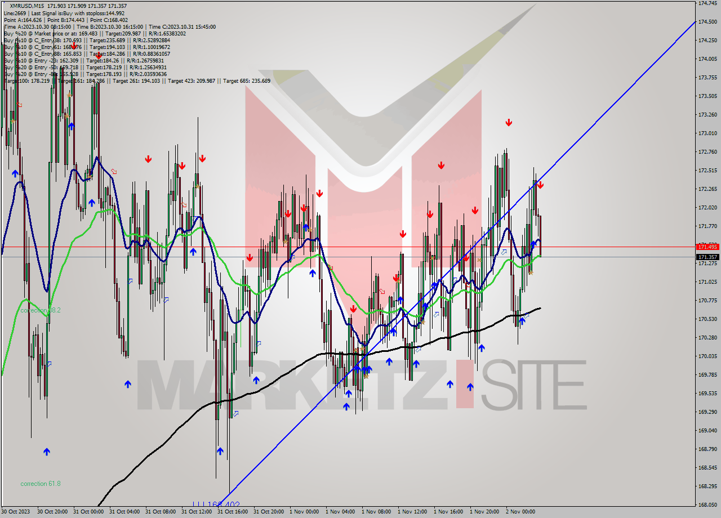This screenshot has width=721, height=518.
Task: Click the 173.010 price axis label
Action: [x=707, y=133]
